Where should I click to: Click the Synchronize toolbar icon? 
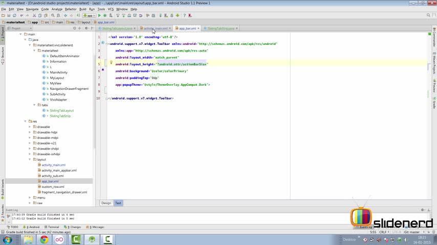tap(14, 16)
